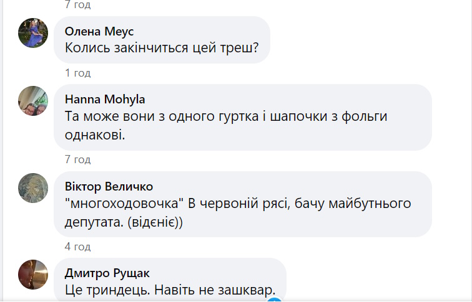Click the quoted word 'многоходовочка'
This screenshot has height=302, width=472.
coord(117,203)
